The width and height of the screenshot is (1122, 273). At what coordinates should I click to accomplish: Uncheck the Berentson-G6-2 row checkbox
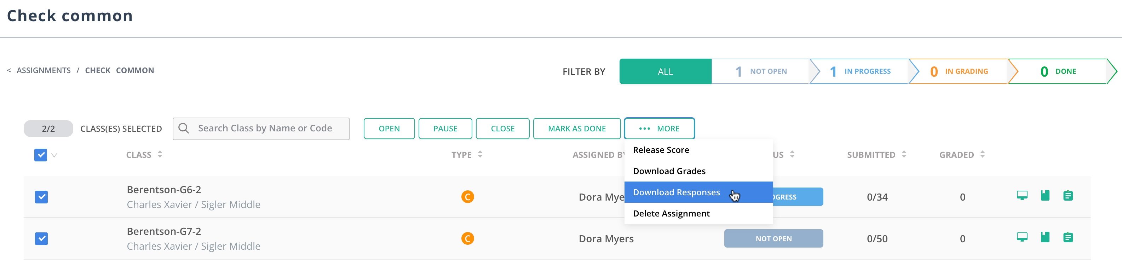41,197
